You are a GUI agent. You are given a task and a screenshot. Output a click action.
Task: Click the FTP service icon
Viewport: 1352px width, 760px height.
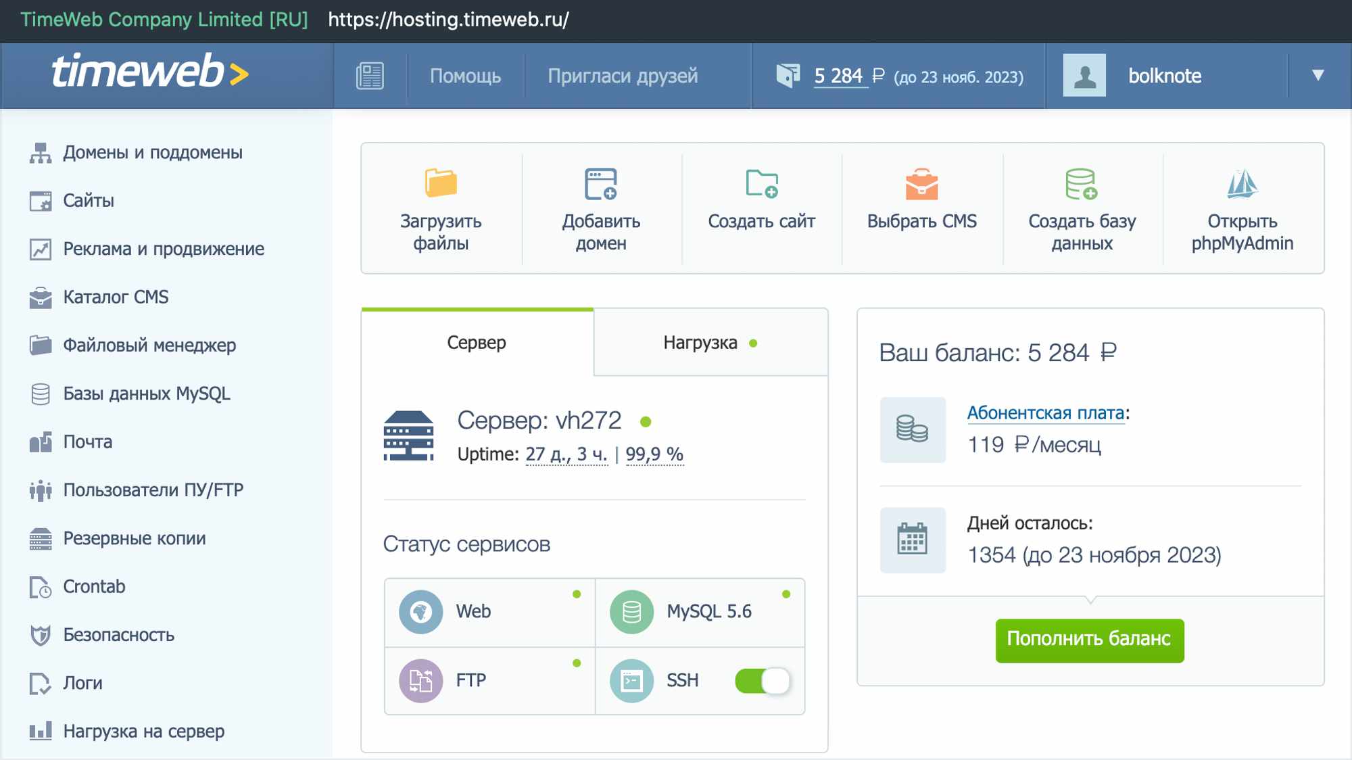(420, 681)
